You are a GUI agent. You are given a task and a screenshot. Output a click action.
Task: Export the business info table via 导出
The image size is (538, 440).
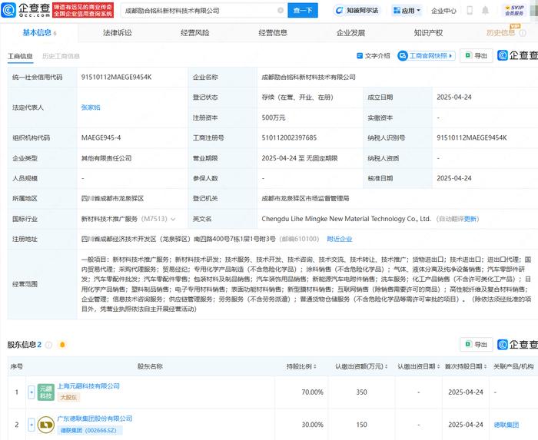pos(477,56)
